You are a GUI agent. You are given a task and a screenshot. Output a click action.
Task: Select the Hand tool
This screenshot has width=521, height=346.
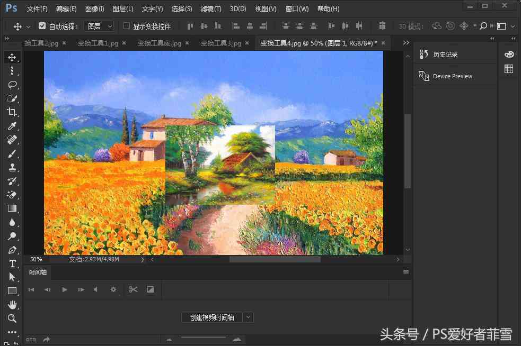tap(12, 305)
